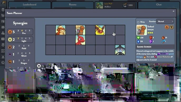The image size is (181, 102).
Task: Click Torkoal's Fire type badge
Action: click(x=167, y=27)
